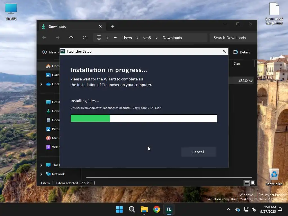Close the TLauncher Setup dialog
The height and width of the screenshot is (216, 288).
pos(224,51)
